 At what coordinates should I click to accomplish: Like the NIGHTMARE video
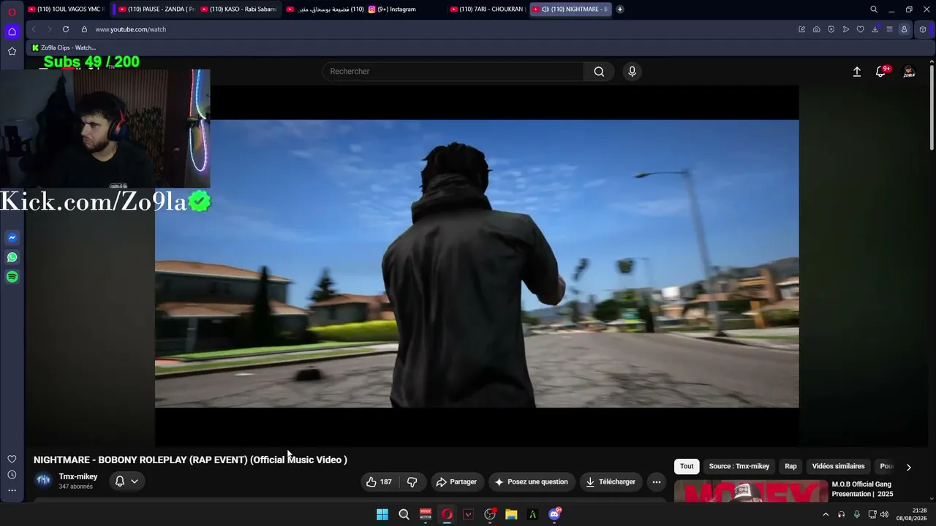pyautogui.click(x=380, y=482)
